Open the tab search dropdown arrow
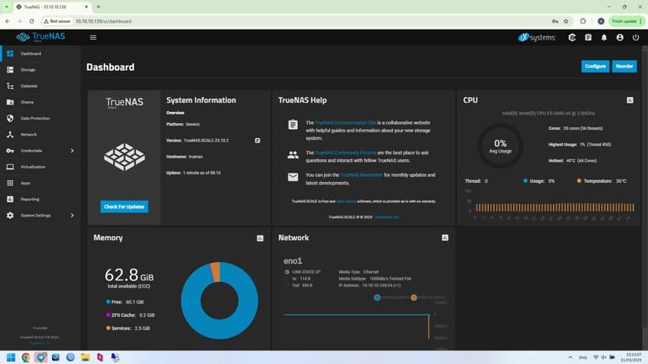This screenshot has height=364, width=648. pos(7,7)
